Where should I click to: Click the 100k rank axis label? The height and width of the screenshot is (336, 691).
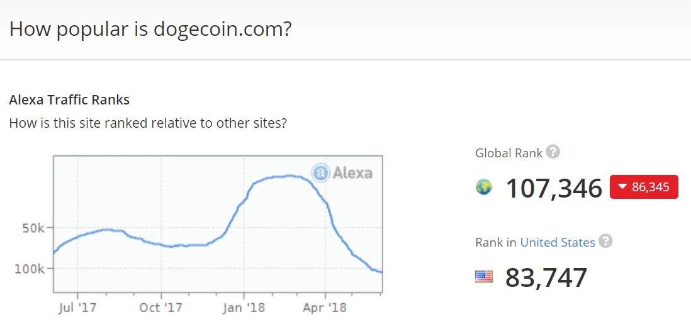[30, 268]
